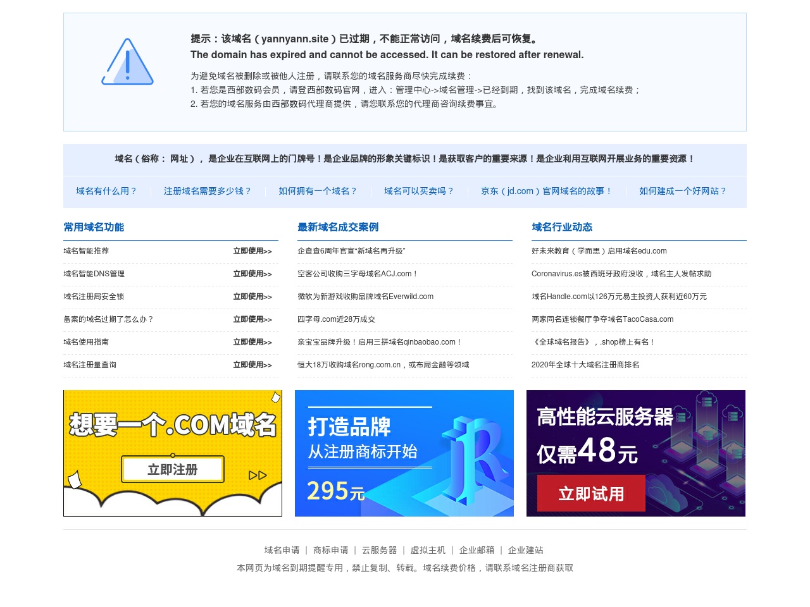Click the registered trademark R graphic
Viewport: 810px width, 607px height.
click(x=475, y=460)
